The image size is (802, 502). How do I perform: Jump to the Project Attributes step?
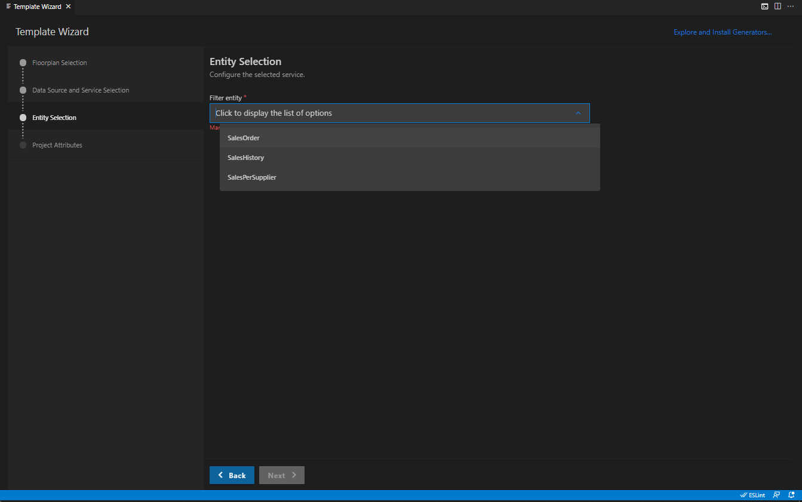(x=57, y=145)
